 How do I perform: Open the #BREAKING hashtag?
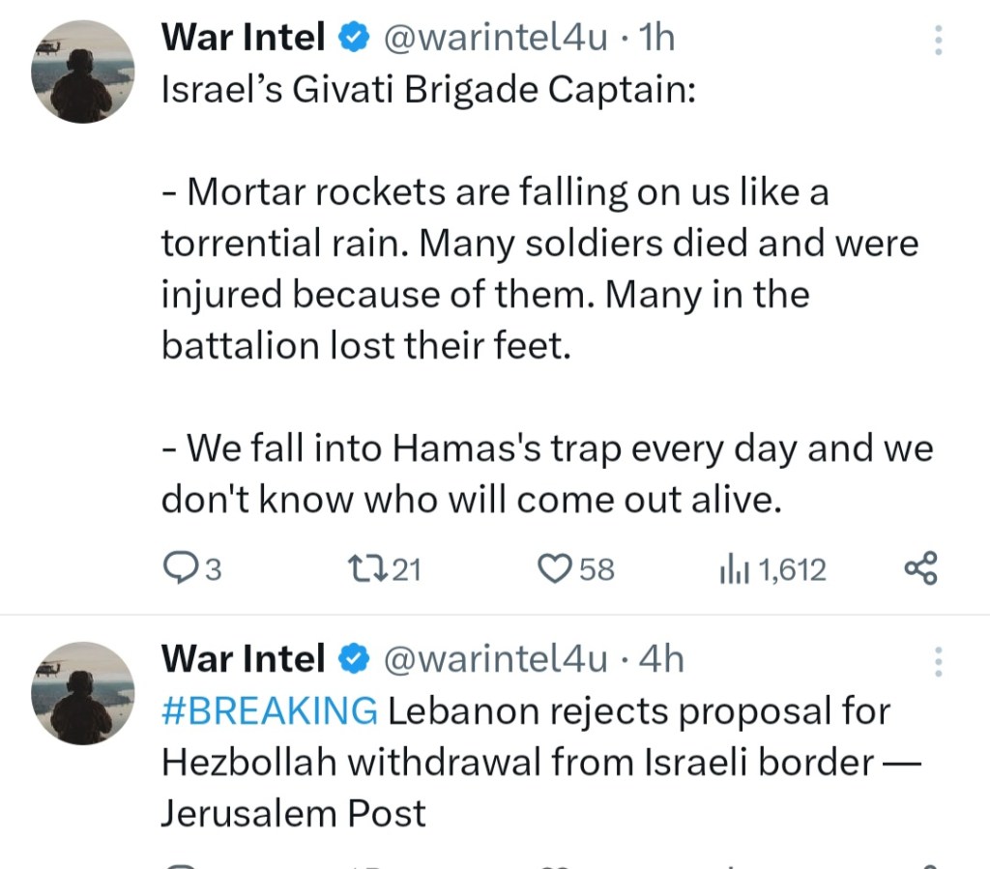(x=269, y=710)
